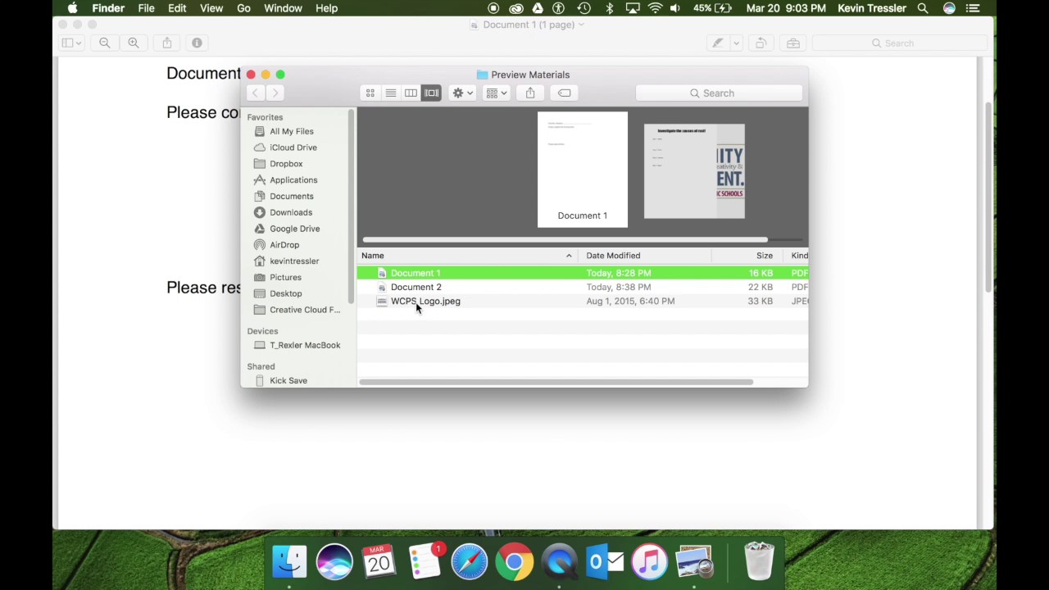
Task: Click the Finder Share button
Action: pos(530,93)
